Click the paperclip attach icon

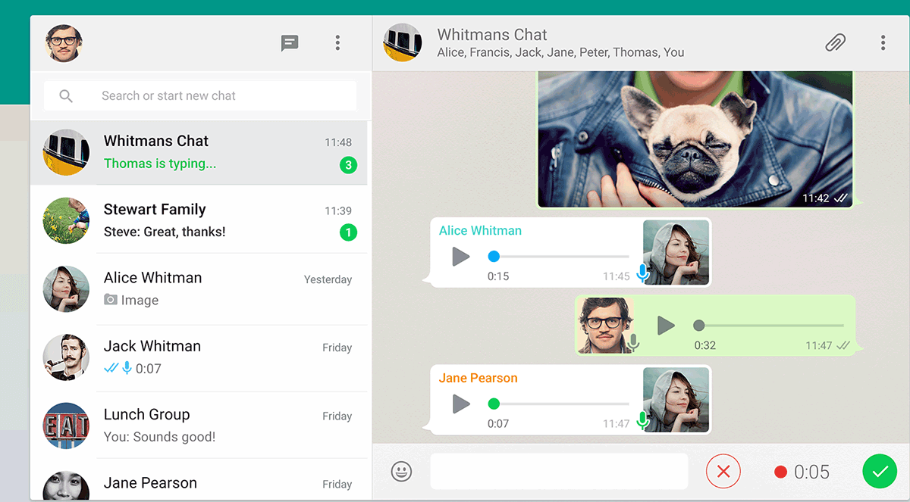point(835,43)
